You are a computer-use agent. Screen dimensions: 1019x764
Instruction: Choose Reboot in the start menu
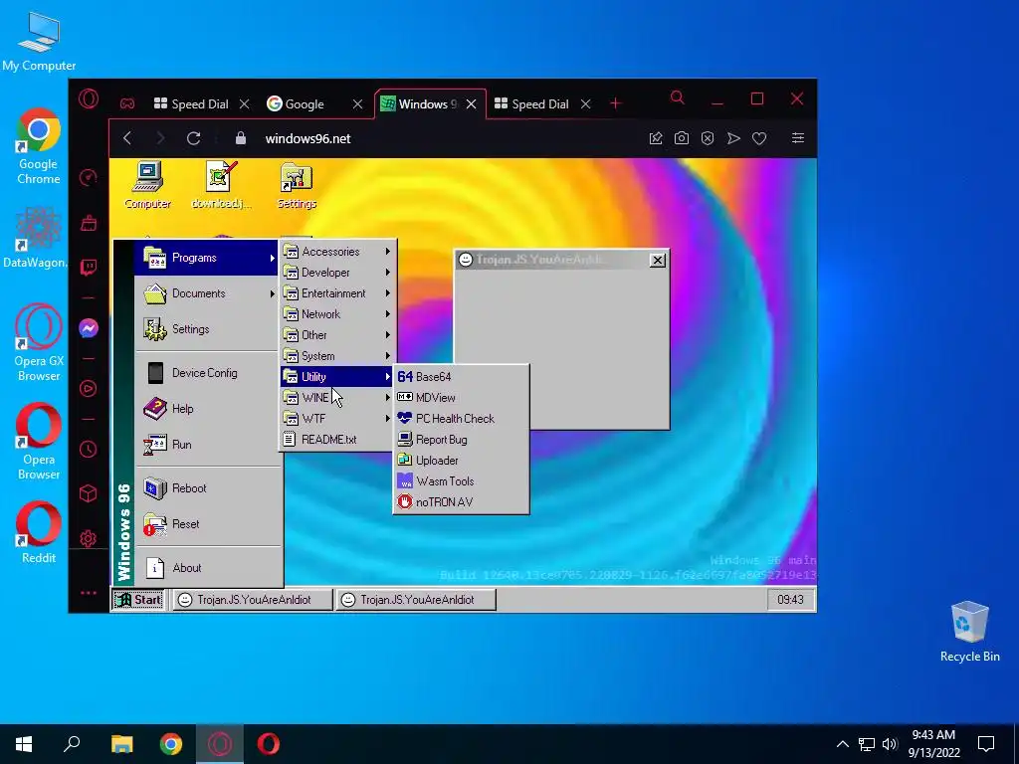[x=207, y=487]
